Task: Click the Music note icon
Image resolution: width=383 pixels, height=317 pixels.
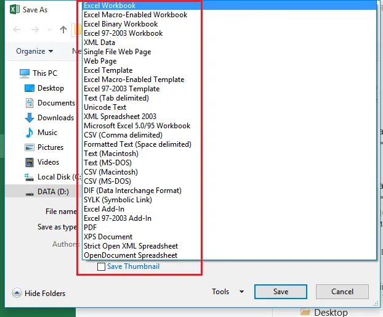Action: 30,133
